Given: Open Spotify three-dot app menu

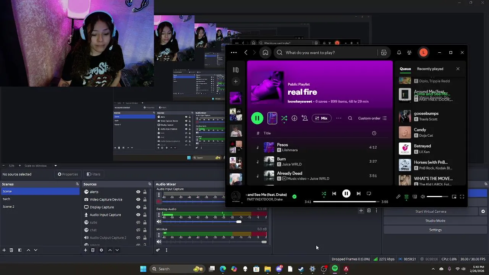Looking at the screenshot, I should coord(234,53).
